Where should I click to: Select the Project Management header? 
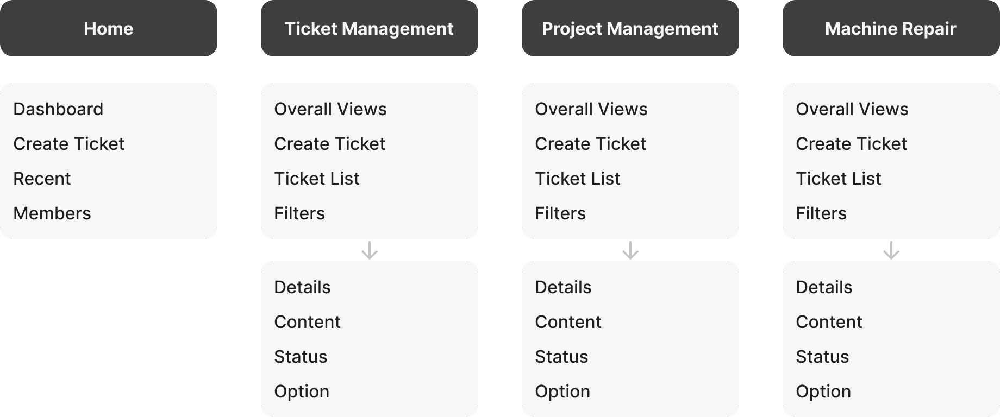coord(630,28)
